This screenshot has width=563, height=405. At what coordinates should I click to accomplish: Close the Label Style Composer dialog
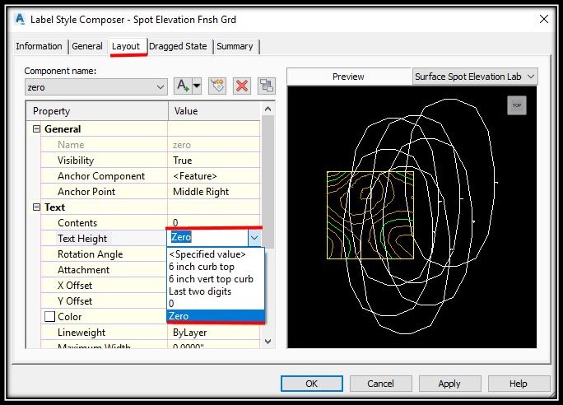pyautogui.click(x=543, y=19)
